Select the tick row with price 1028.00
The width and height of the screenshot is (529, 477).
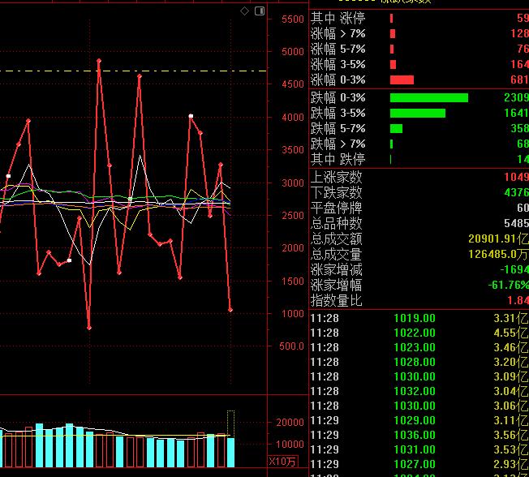pos(419,362)
